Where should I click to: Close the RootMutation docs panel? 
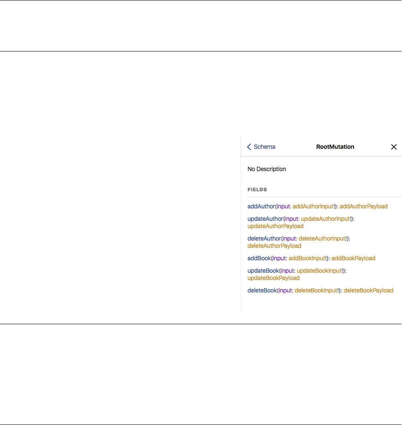click(x=394, y=147)
